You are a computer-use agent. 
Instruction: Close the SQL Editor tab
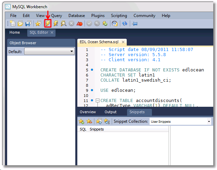[52, 32]
